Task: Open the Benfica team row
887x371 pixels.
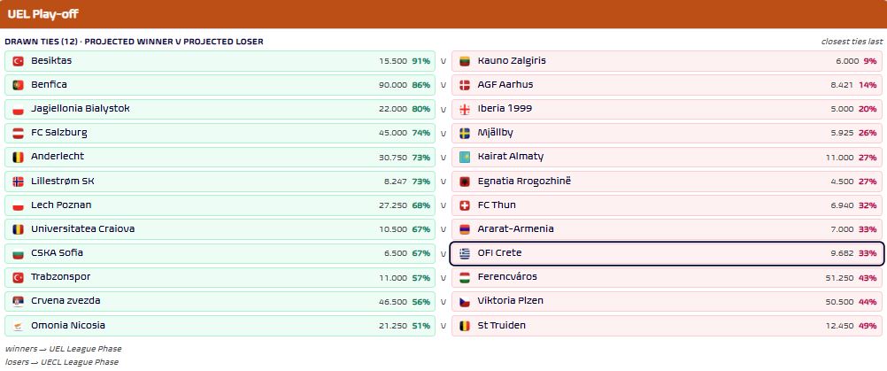Action: pos(220,85)
